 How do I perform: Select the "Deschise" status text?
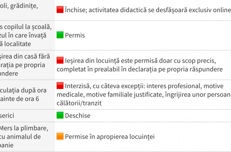pos(78,115)
